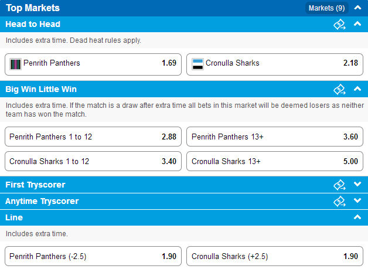The height and width of the screenshot is (269, 368).
Task: Open the Markets (9) selector
Action: pyautogui.click(x=327, y=8)
